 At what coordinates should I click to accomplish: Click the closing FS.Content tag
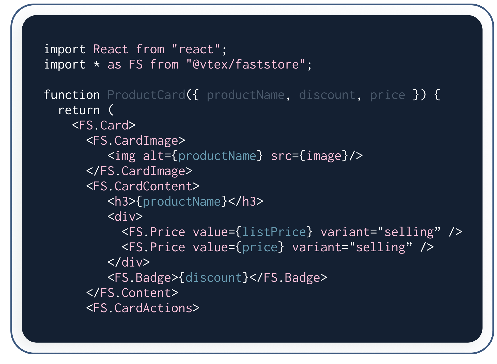point(132,293)
